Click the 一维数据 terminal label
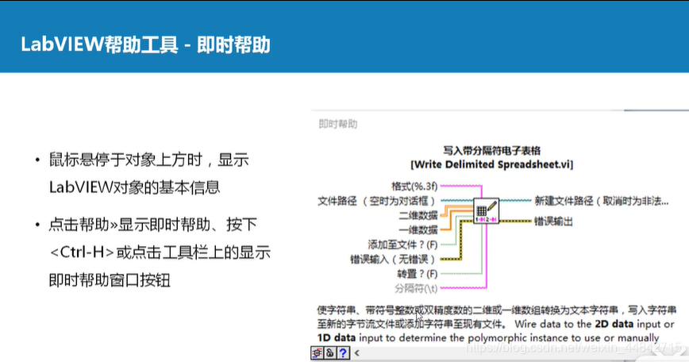Viewport: 689px width, 362px height. [x=418, y=229]
